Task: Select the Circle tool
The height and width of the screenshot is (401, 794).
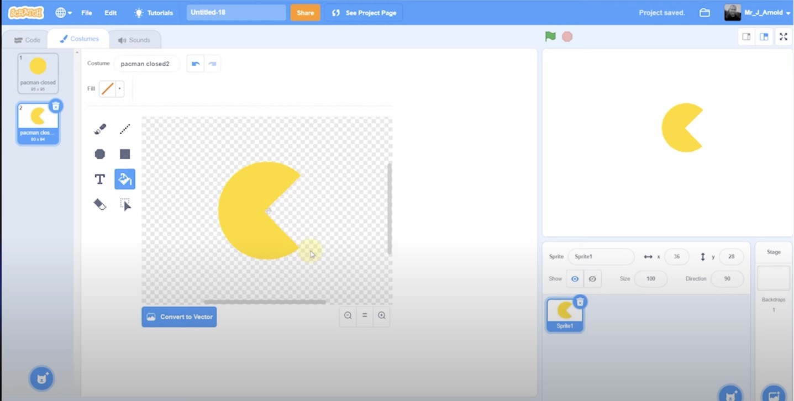Action: [100, 154]
